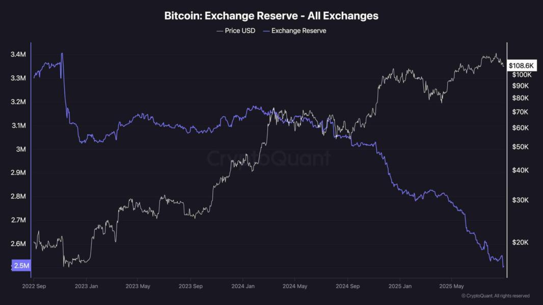
Task: Click the 2025 May date marker
Action: pos(451,286)
